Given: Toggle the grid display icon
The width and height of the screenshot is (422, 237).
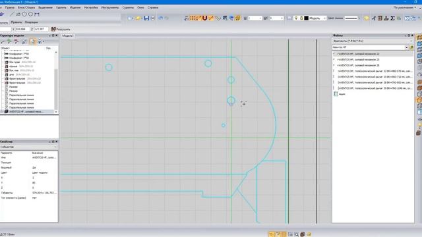Looking at the screenshot, I should point(193,18).
